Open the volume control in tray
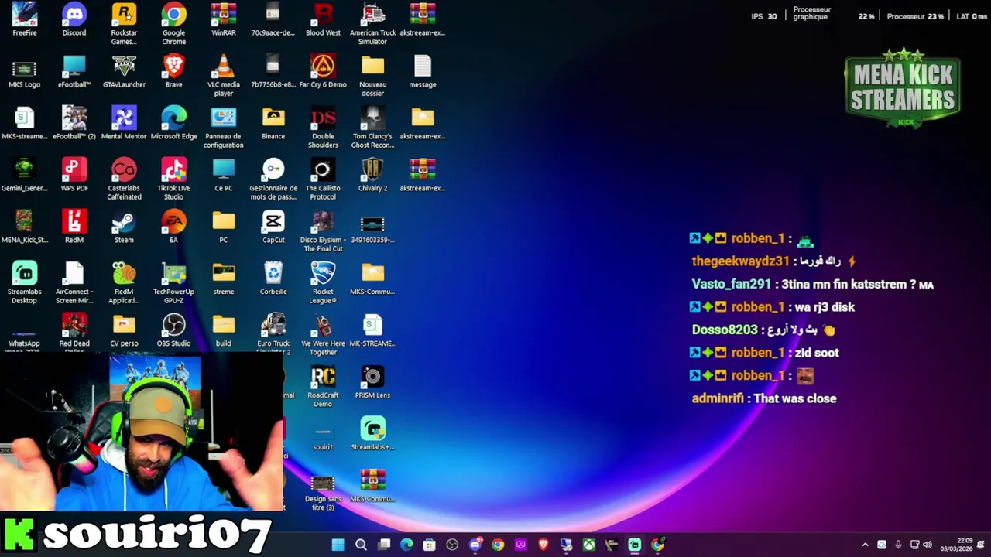 point(928,545)
